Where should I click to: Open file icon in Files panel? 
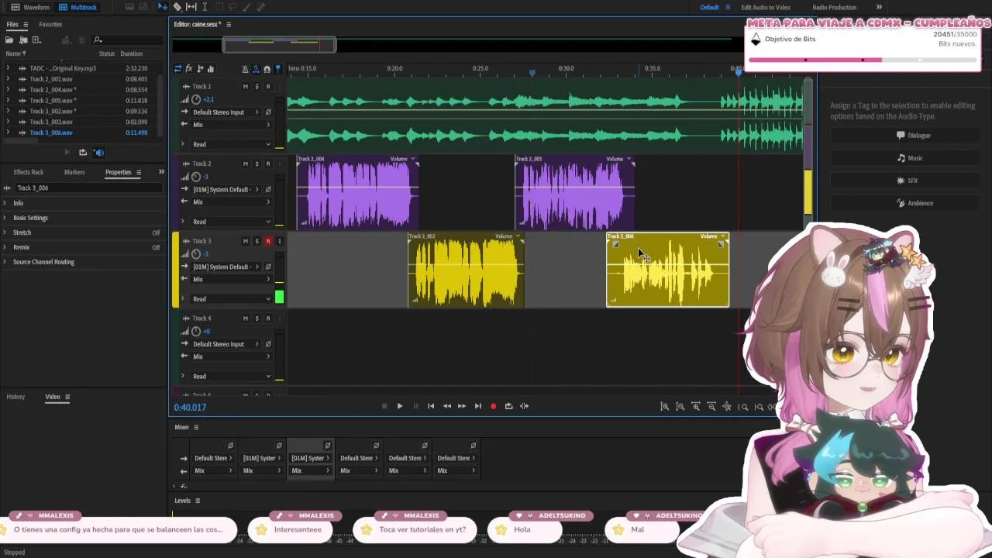pos(11,40)
